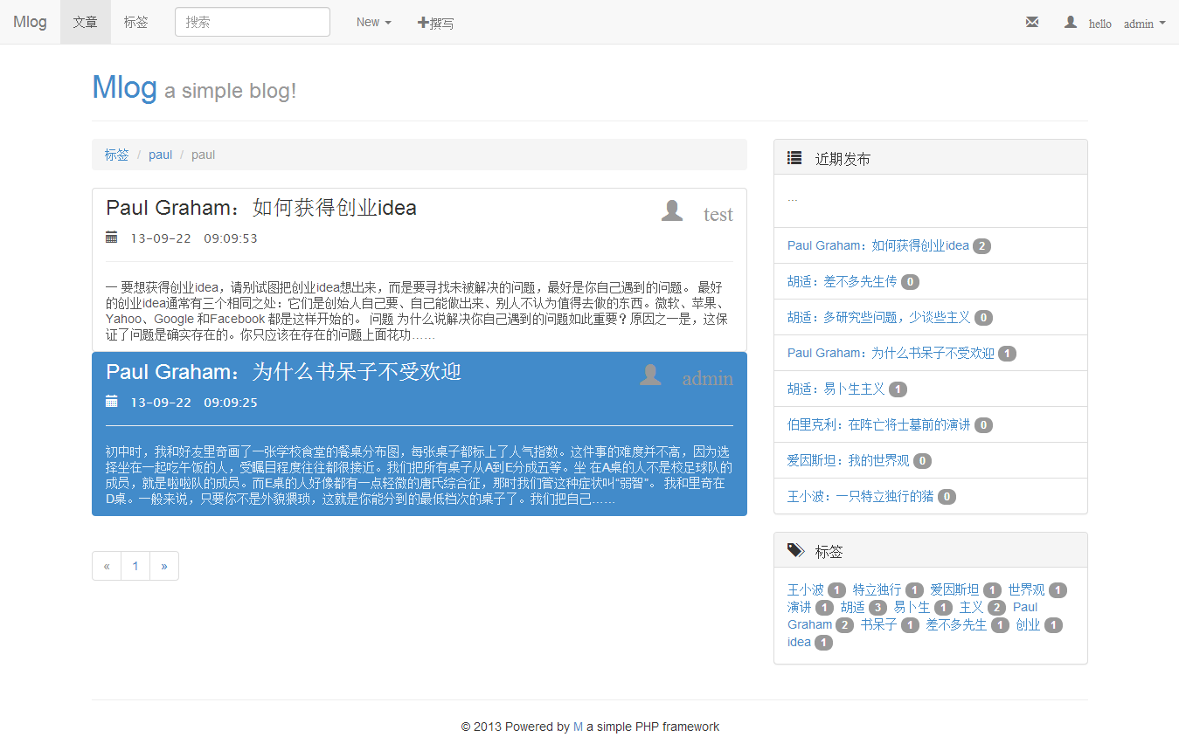Click the author avatar icon beside admin
1179x744 pixels.
tap(650, 375)
